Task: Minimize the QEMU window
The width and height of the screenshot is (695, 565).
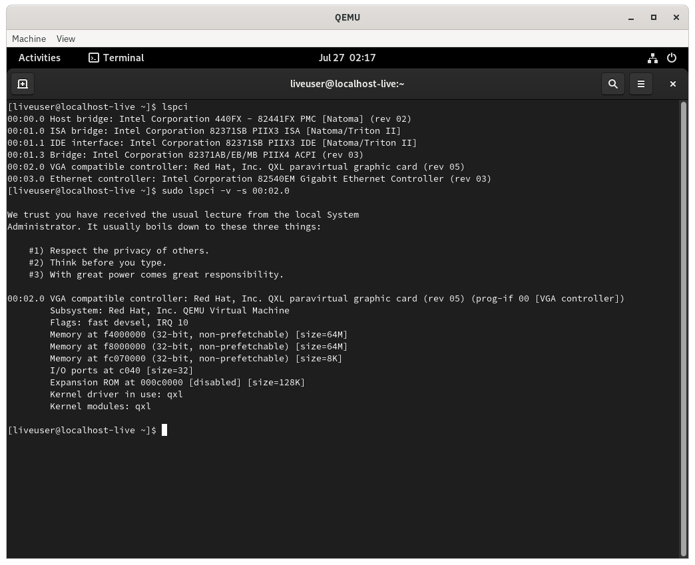Action: tap(630, 18)
